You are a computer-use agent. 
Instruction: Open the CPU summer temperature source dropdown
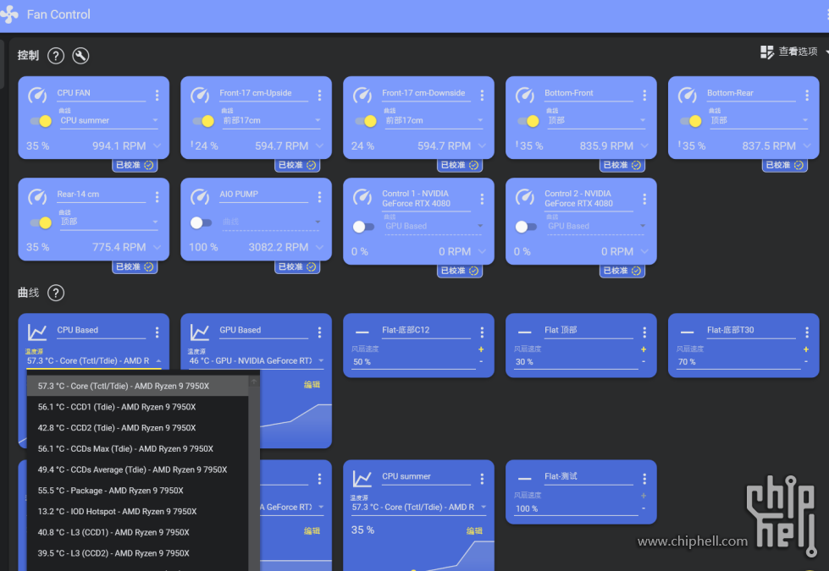tap(418, 507)
